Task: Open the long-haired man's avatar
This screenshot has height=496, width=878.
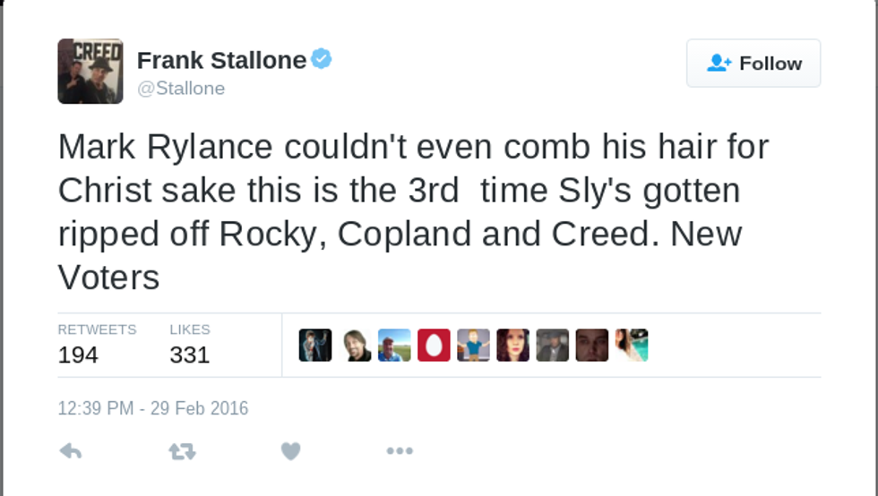Action: [356, 345]
